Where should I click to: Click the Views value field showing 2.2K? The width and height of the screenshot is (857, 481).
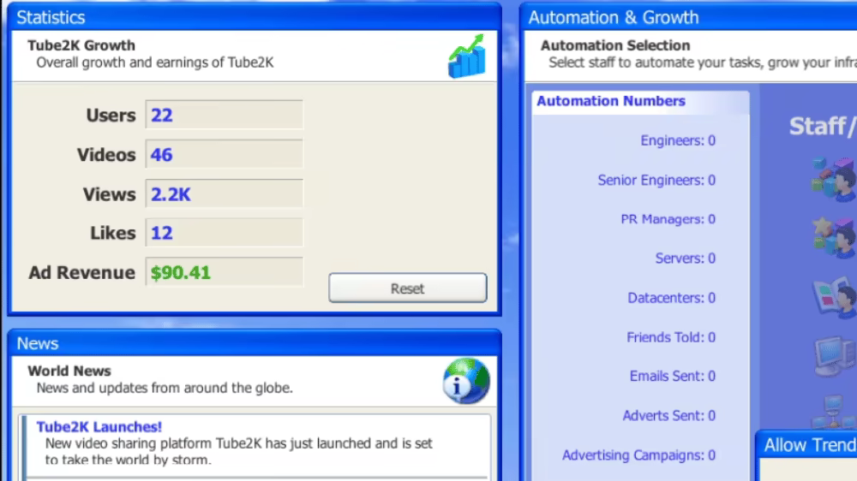224,193
